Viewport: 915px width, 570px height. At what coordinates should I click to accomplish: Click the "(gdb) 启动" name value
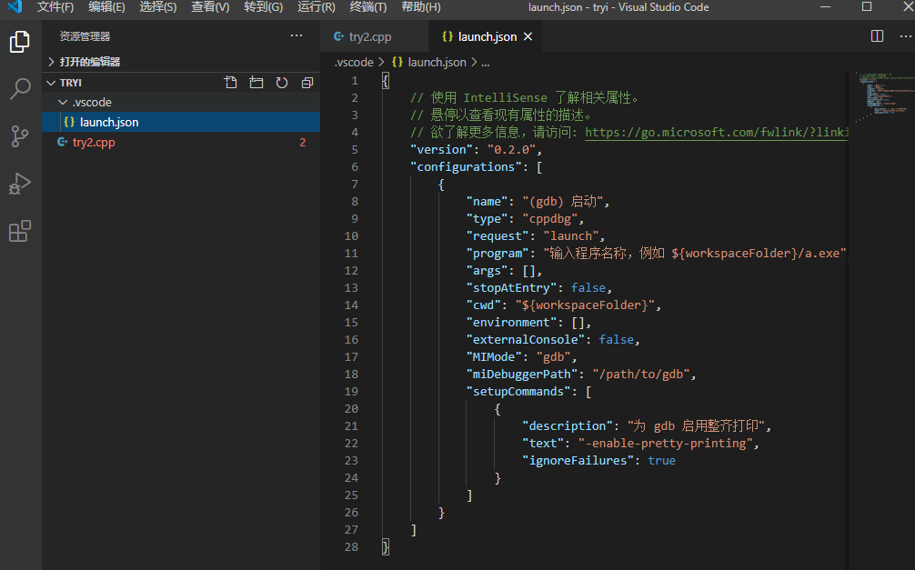[x=562, y=201]
